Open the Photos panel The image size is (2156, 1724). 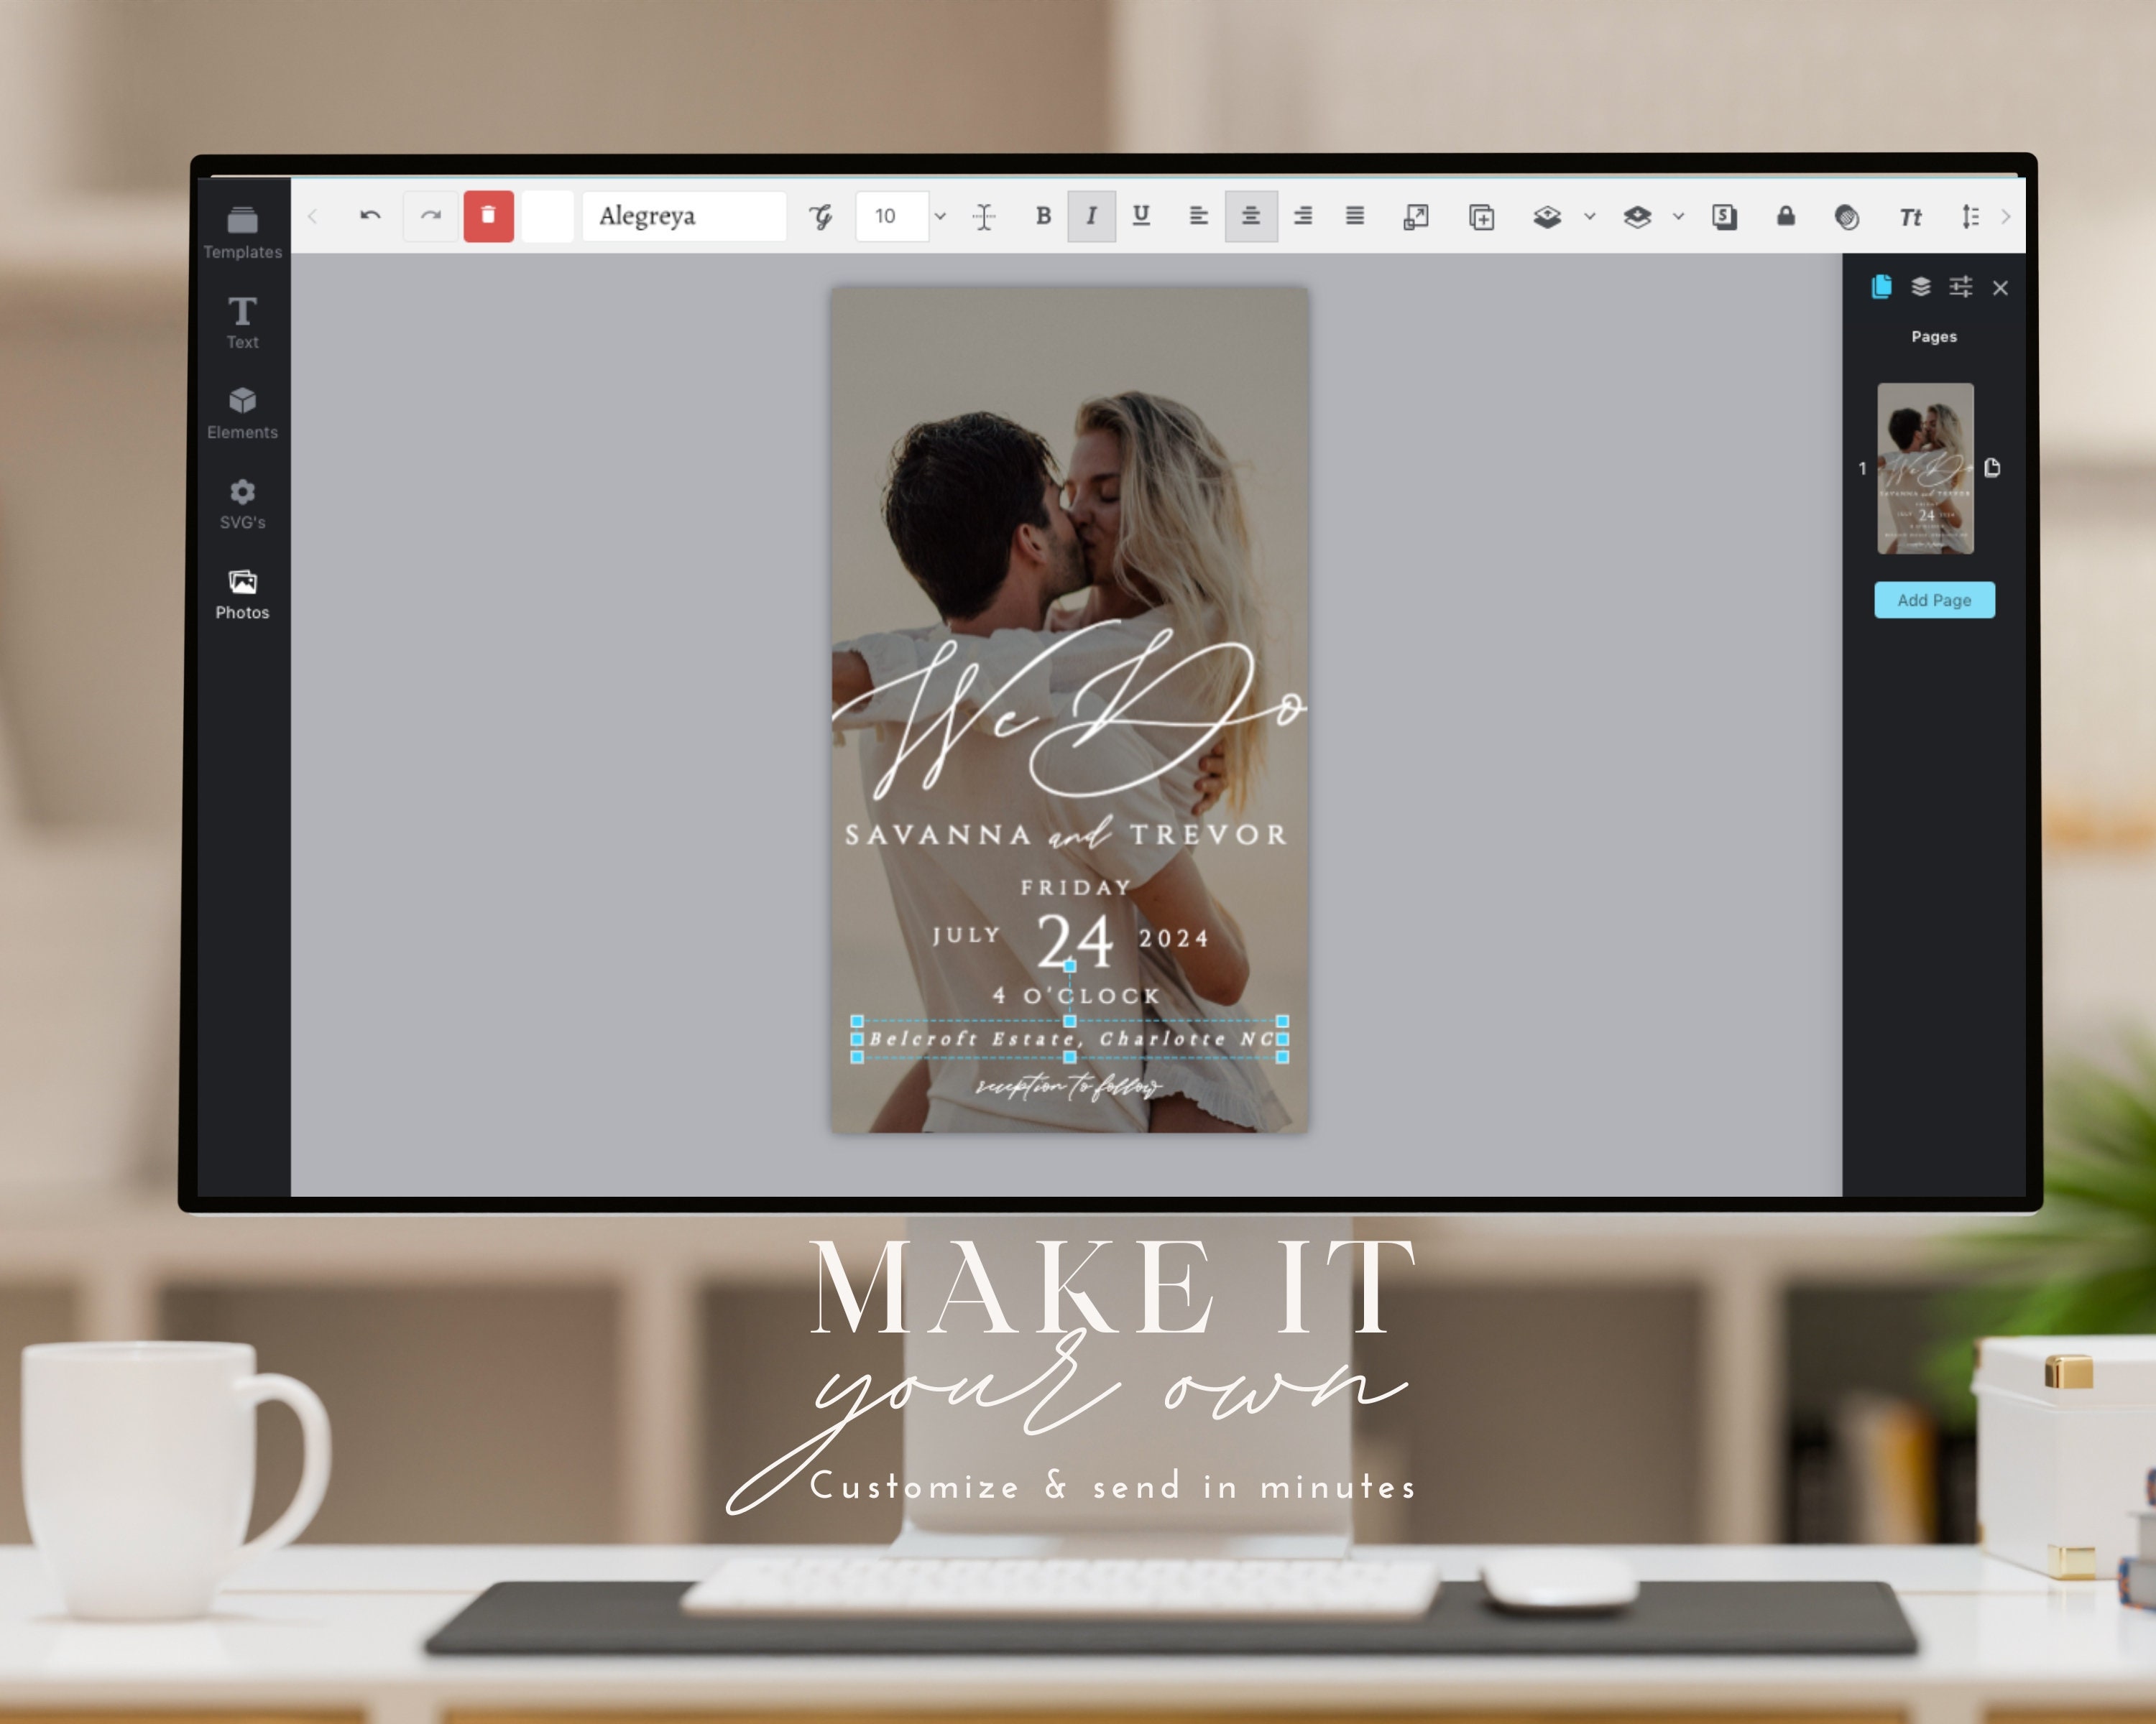(x=243, y=585)
